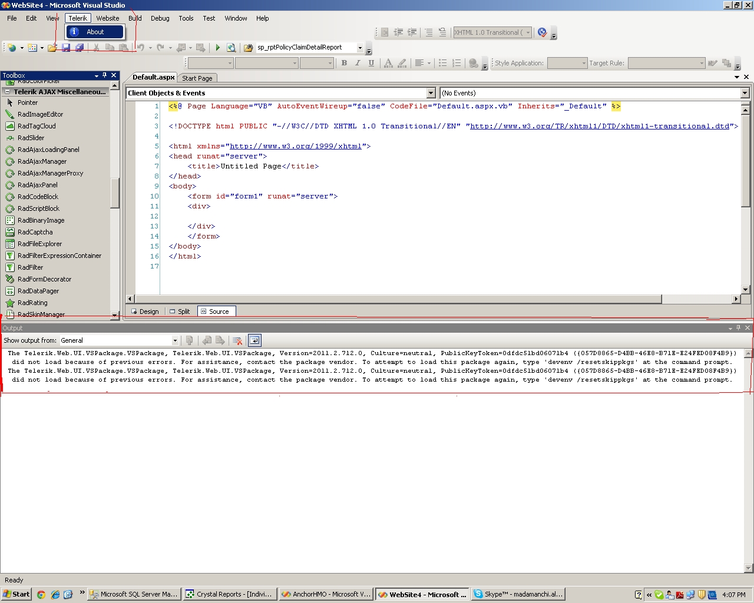This screenshot has width=754, height=603.
Task: Open the w3.org xhtml namespace link
Action: click(295, 146)
